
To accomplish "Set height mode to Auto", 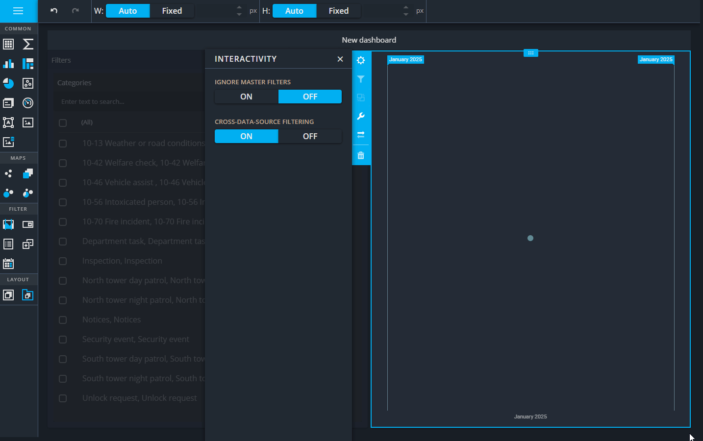I will tap(294, 11).
